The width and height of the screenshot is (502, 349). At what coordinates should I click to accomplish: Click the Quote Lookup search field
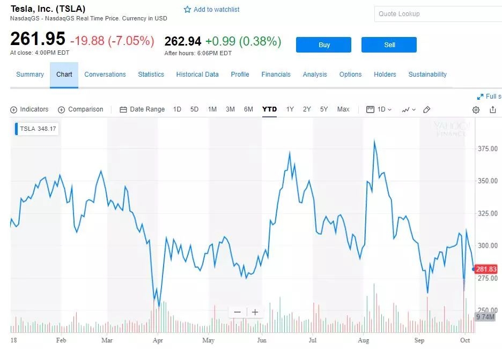click(x=437, y=14)
